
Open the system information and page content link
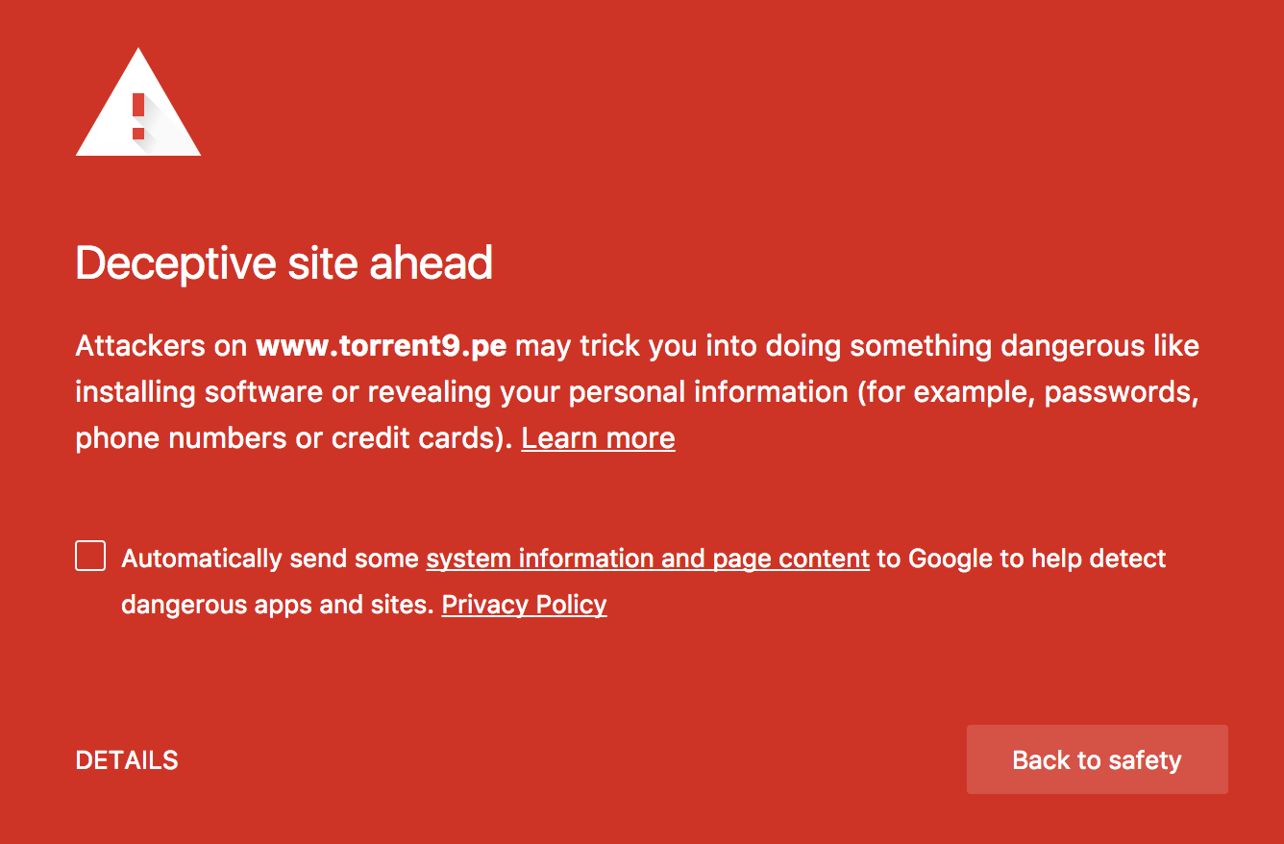648,559
